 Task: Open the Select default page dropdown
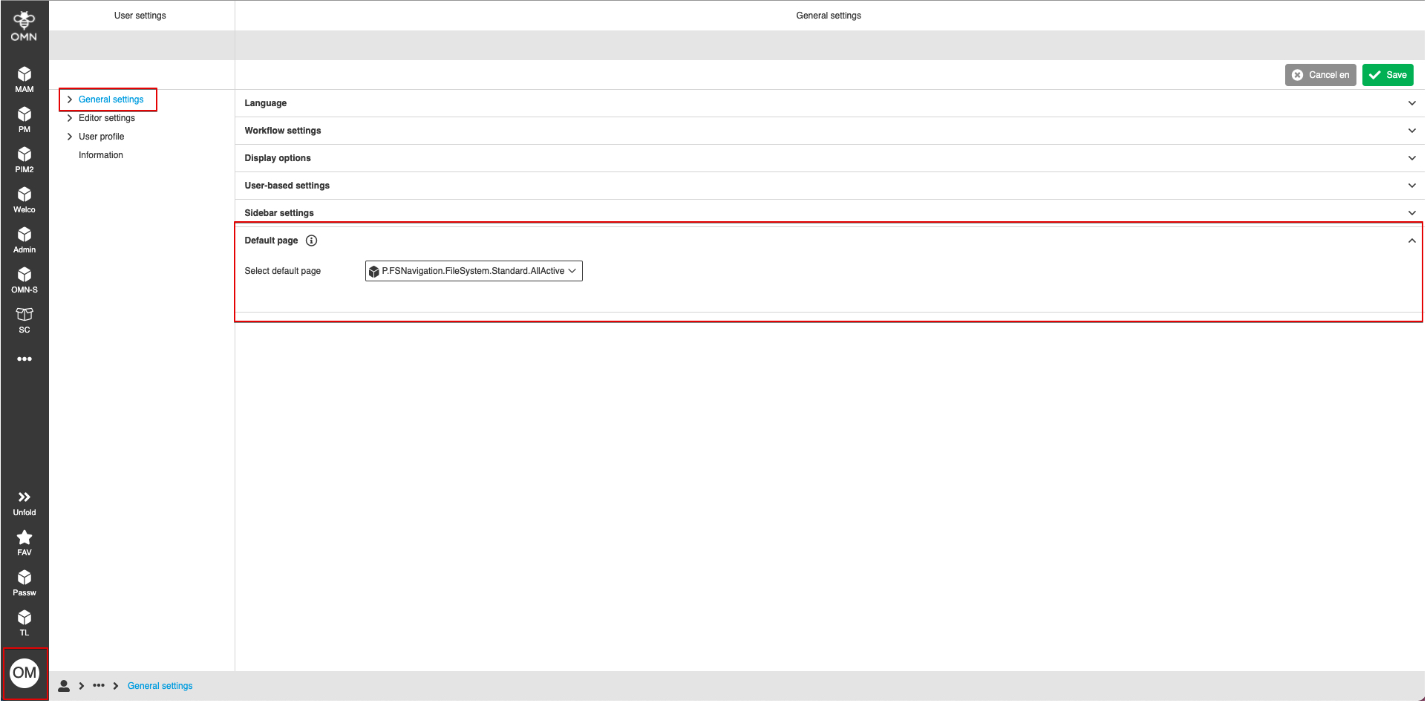point(473,270)
